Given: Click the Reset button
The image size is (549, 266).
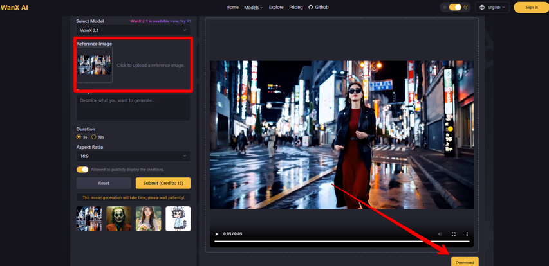Looking at the screenshot, I should (104, 183).
